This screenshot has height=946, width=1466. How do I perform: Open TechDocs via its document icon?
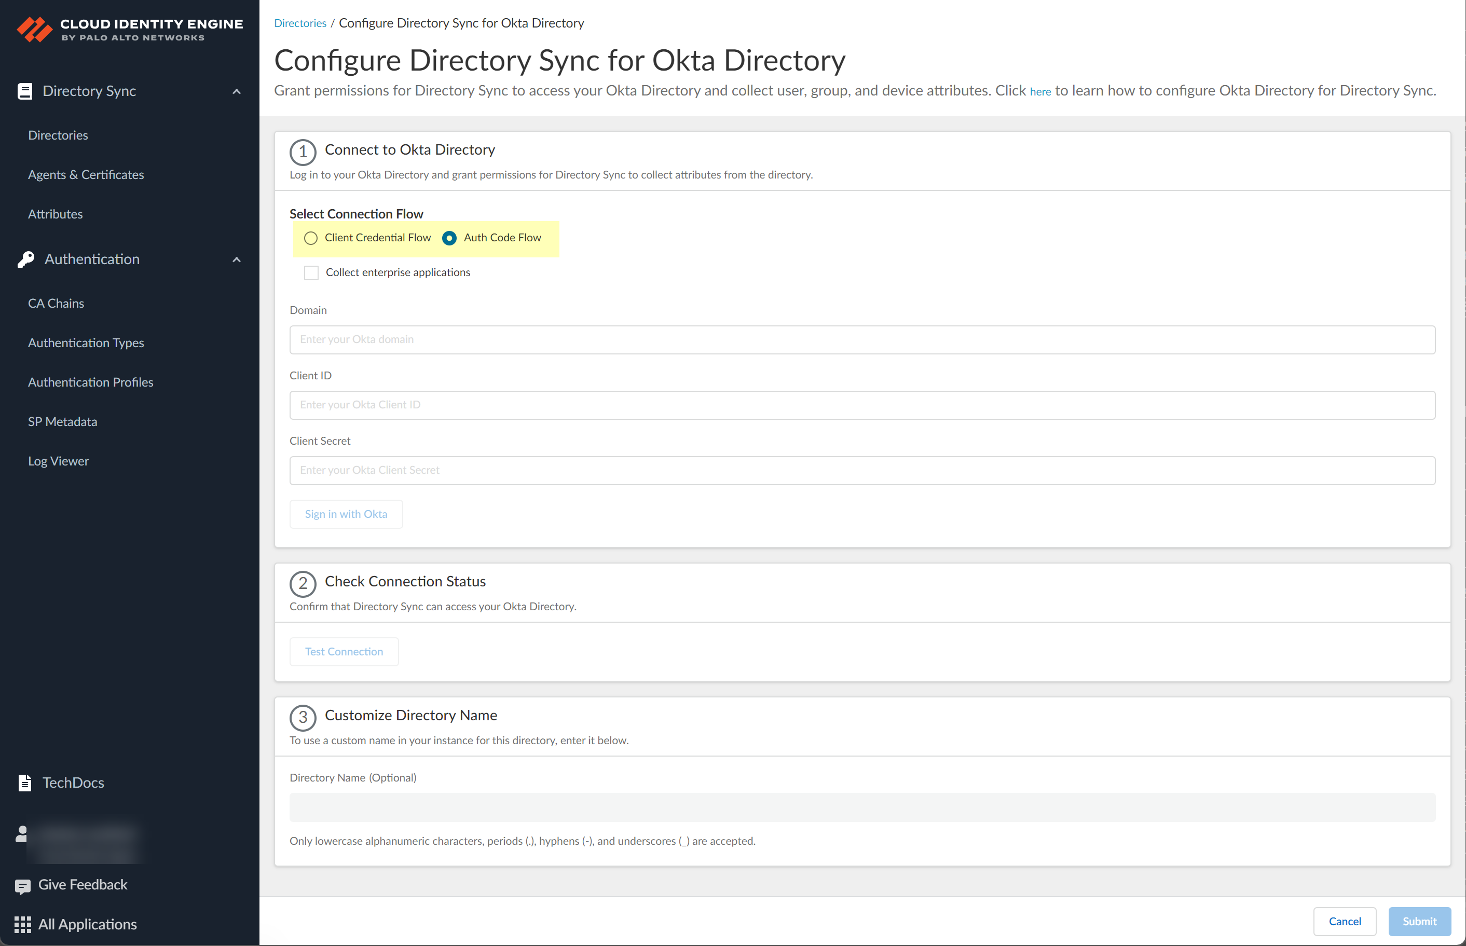[x=24, y=783]
